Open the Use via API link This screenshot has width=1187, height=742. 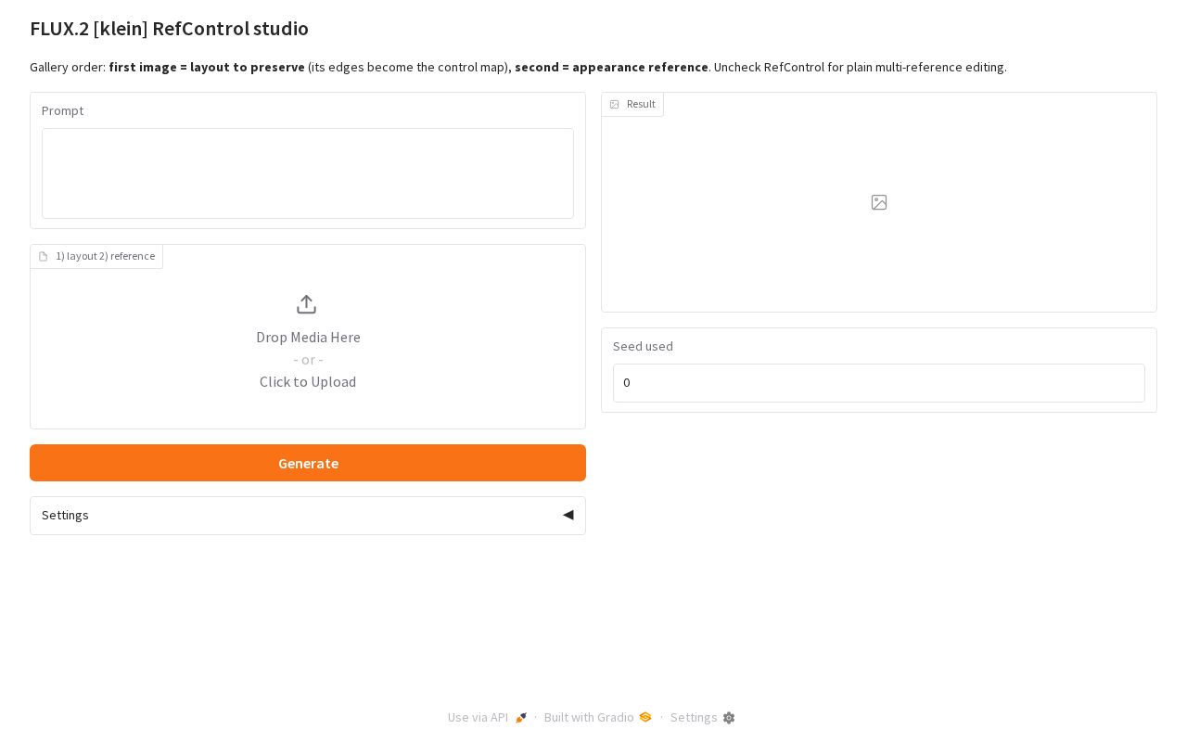[x=488, y=717]
